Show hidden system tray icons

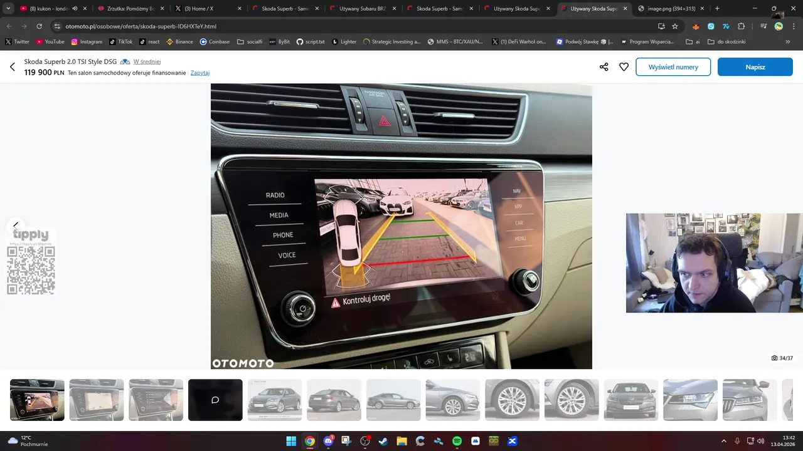coord(723,441)
